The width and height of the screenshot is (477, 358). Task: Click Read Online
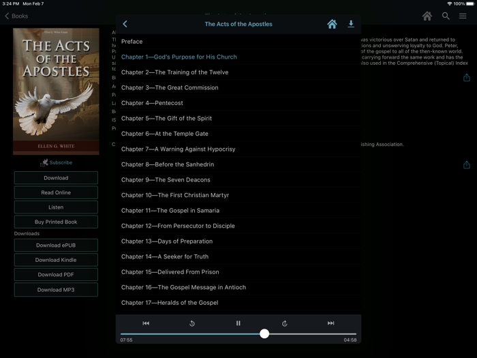(x=56, y=192)
